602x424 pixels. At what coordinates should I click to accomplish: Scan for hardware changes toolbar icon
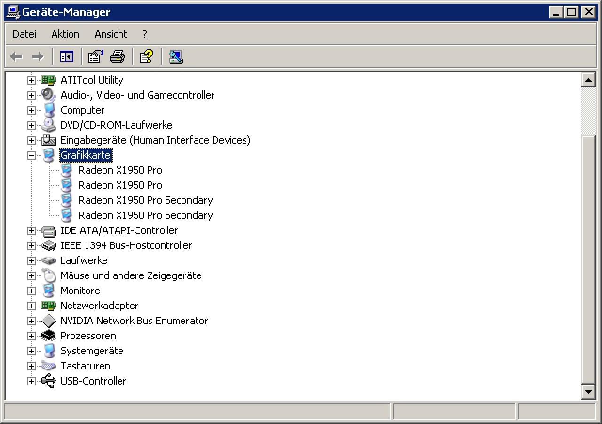(x=176, y=57)
